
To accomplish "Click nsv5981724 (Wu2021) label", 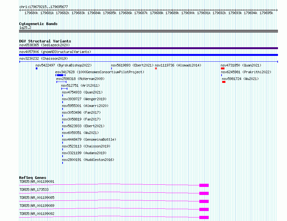I will (240, 79).
